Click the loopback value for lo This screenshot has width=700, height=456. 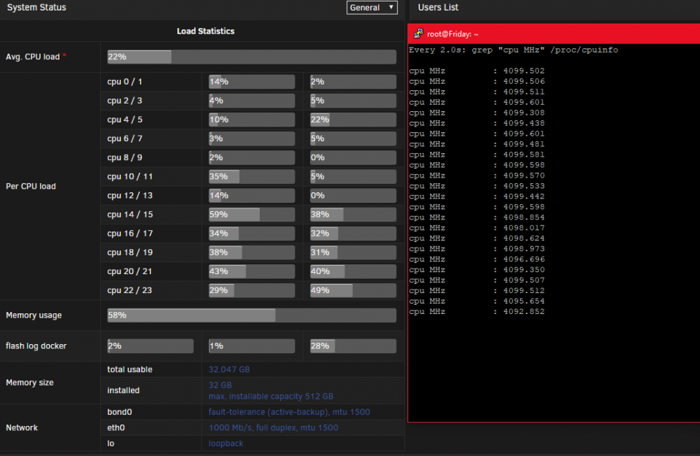point(226,443)
